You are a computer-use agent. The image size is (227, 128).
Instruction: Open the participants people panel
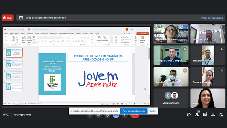coord(197,115)
